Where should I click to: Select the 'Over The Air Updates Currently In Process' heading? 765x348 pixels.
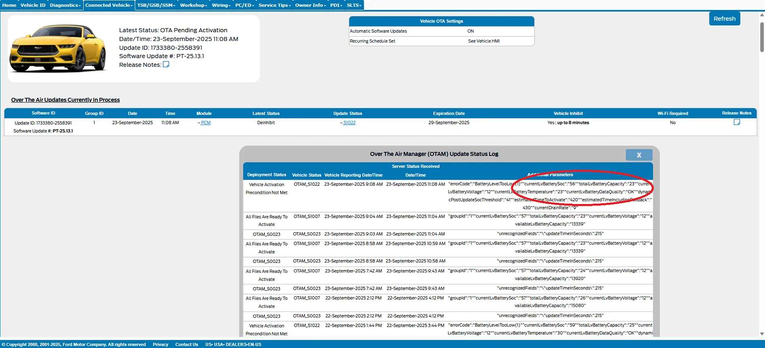tap(65, 100)
